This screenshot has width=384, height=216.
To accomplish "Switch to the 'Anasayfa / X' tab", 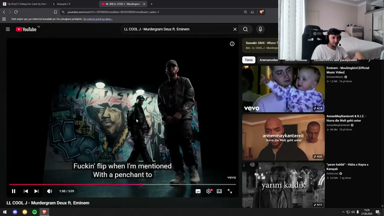I will click(74, 4).
